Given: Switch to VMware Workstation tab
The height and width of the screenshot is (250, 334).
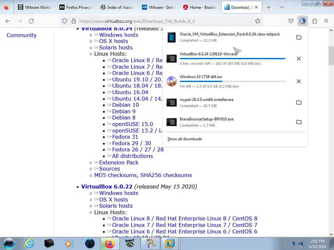Looking at the screenshot, I should point(35,7).
